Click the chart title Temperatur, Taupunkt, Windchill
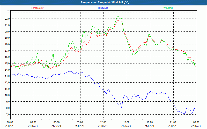The height and width of the screenshot is (129, 207). [x=105, y=2]
